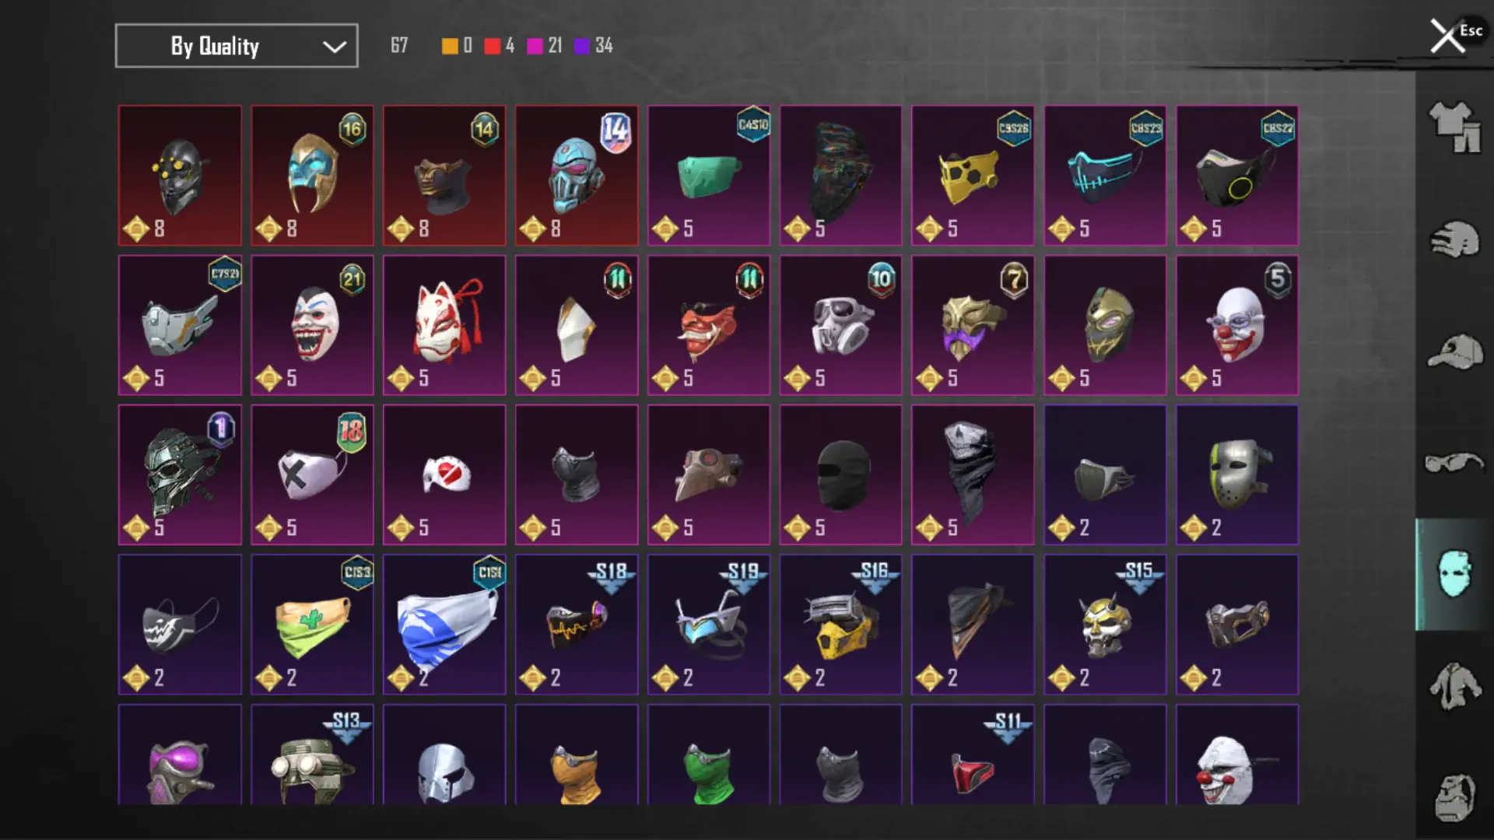Open the outfits category icon
Screen dimensions: 1494x840
click(1454, 127)
